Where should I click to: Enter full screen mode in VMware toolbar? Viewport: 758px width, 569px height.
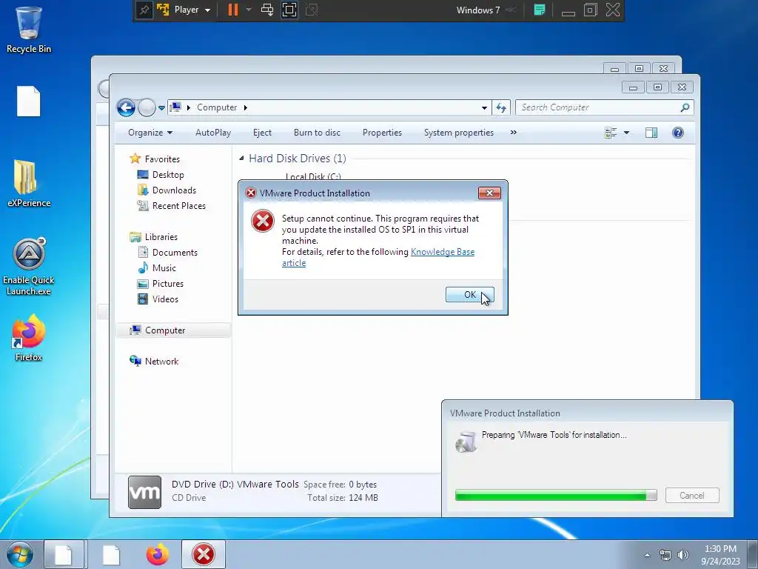(x=289, y=10)
